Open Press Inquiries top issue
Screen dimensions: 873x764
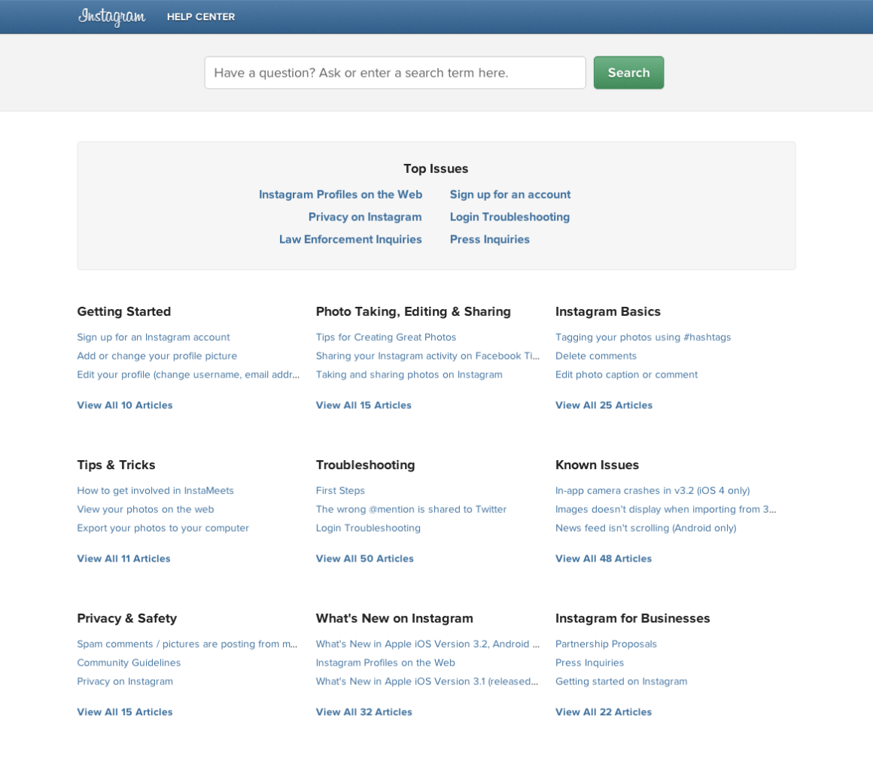(490, 239)
